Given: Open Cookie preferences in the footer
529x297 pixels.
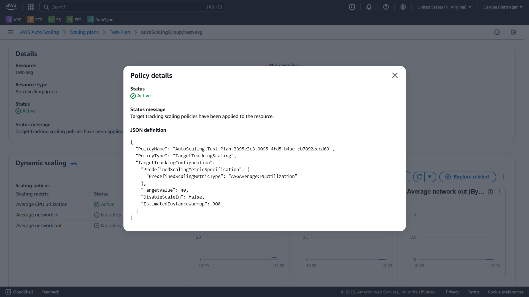Looking at the screenshot, I should click(506, 292).
